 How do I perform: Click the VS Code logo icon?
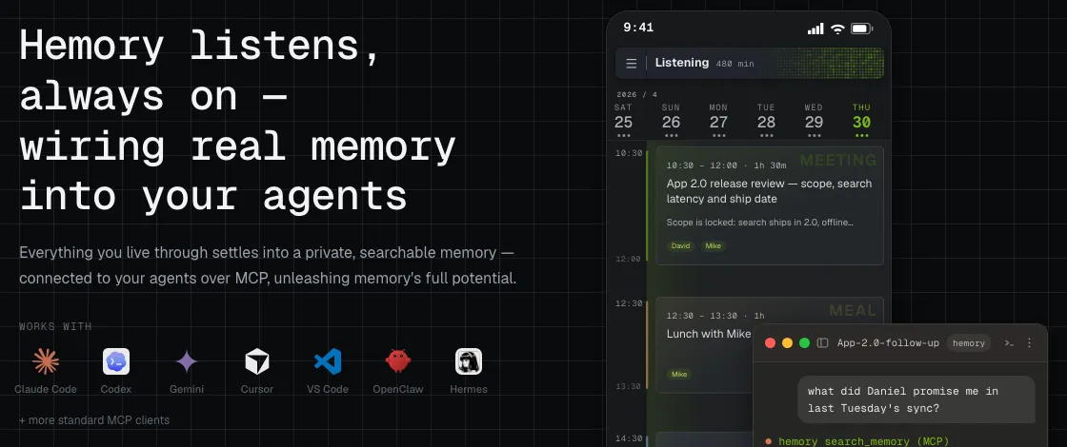point(328,361)
